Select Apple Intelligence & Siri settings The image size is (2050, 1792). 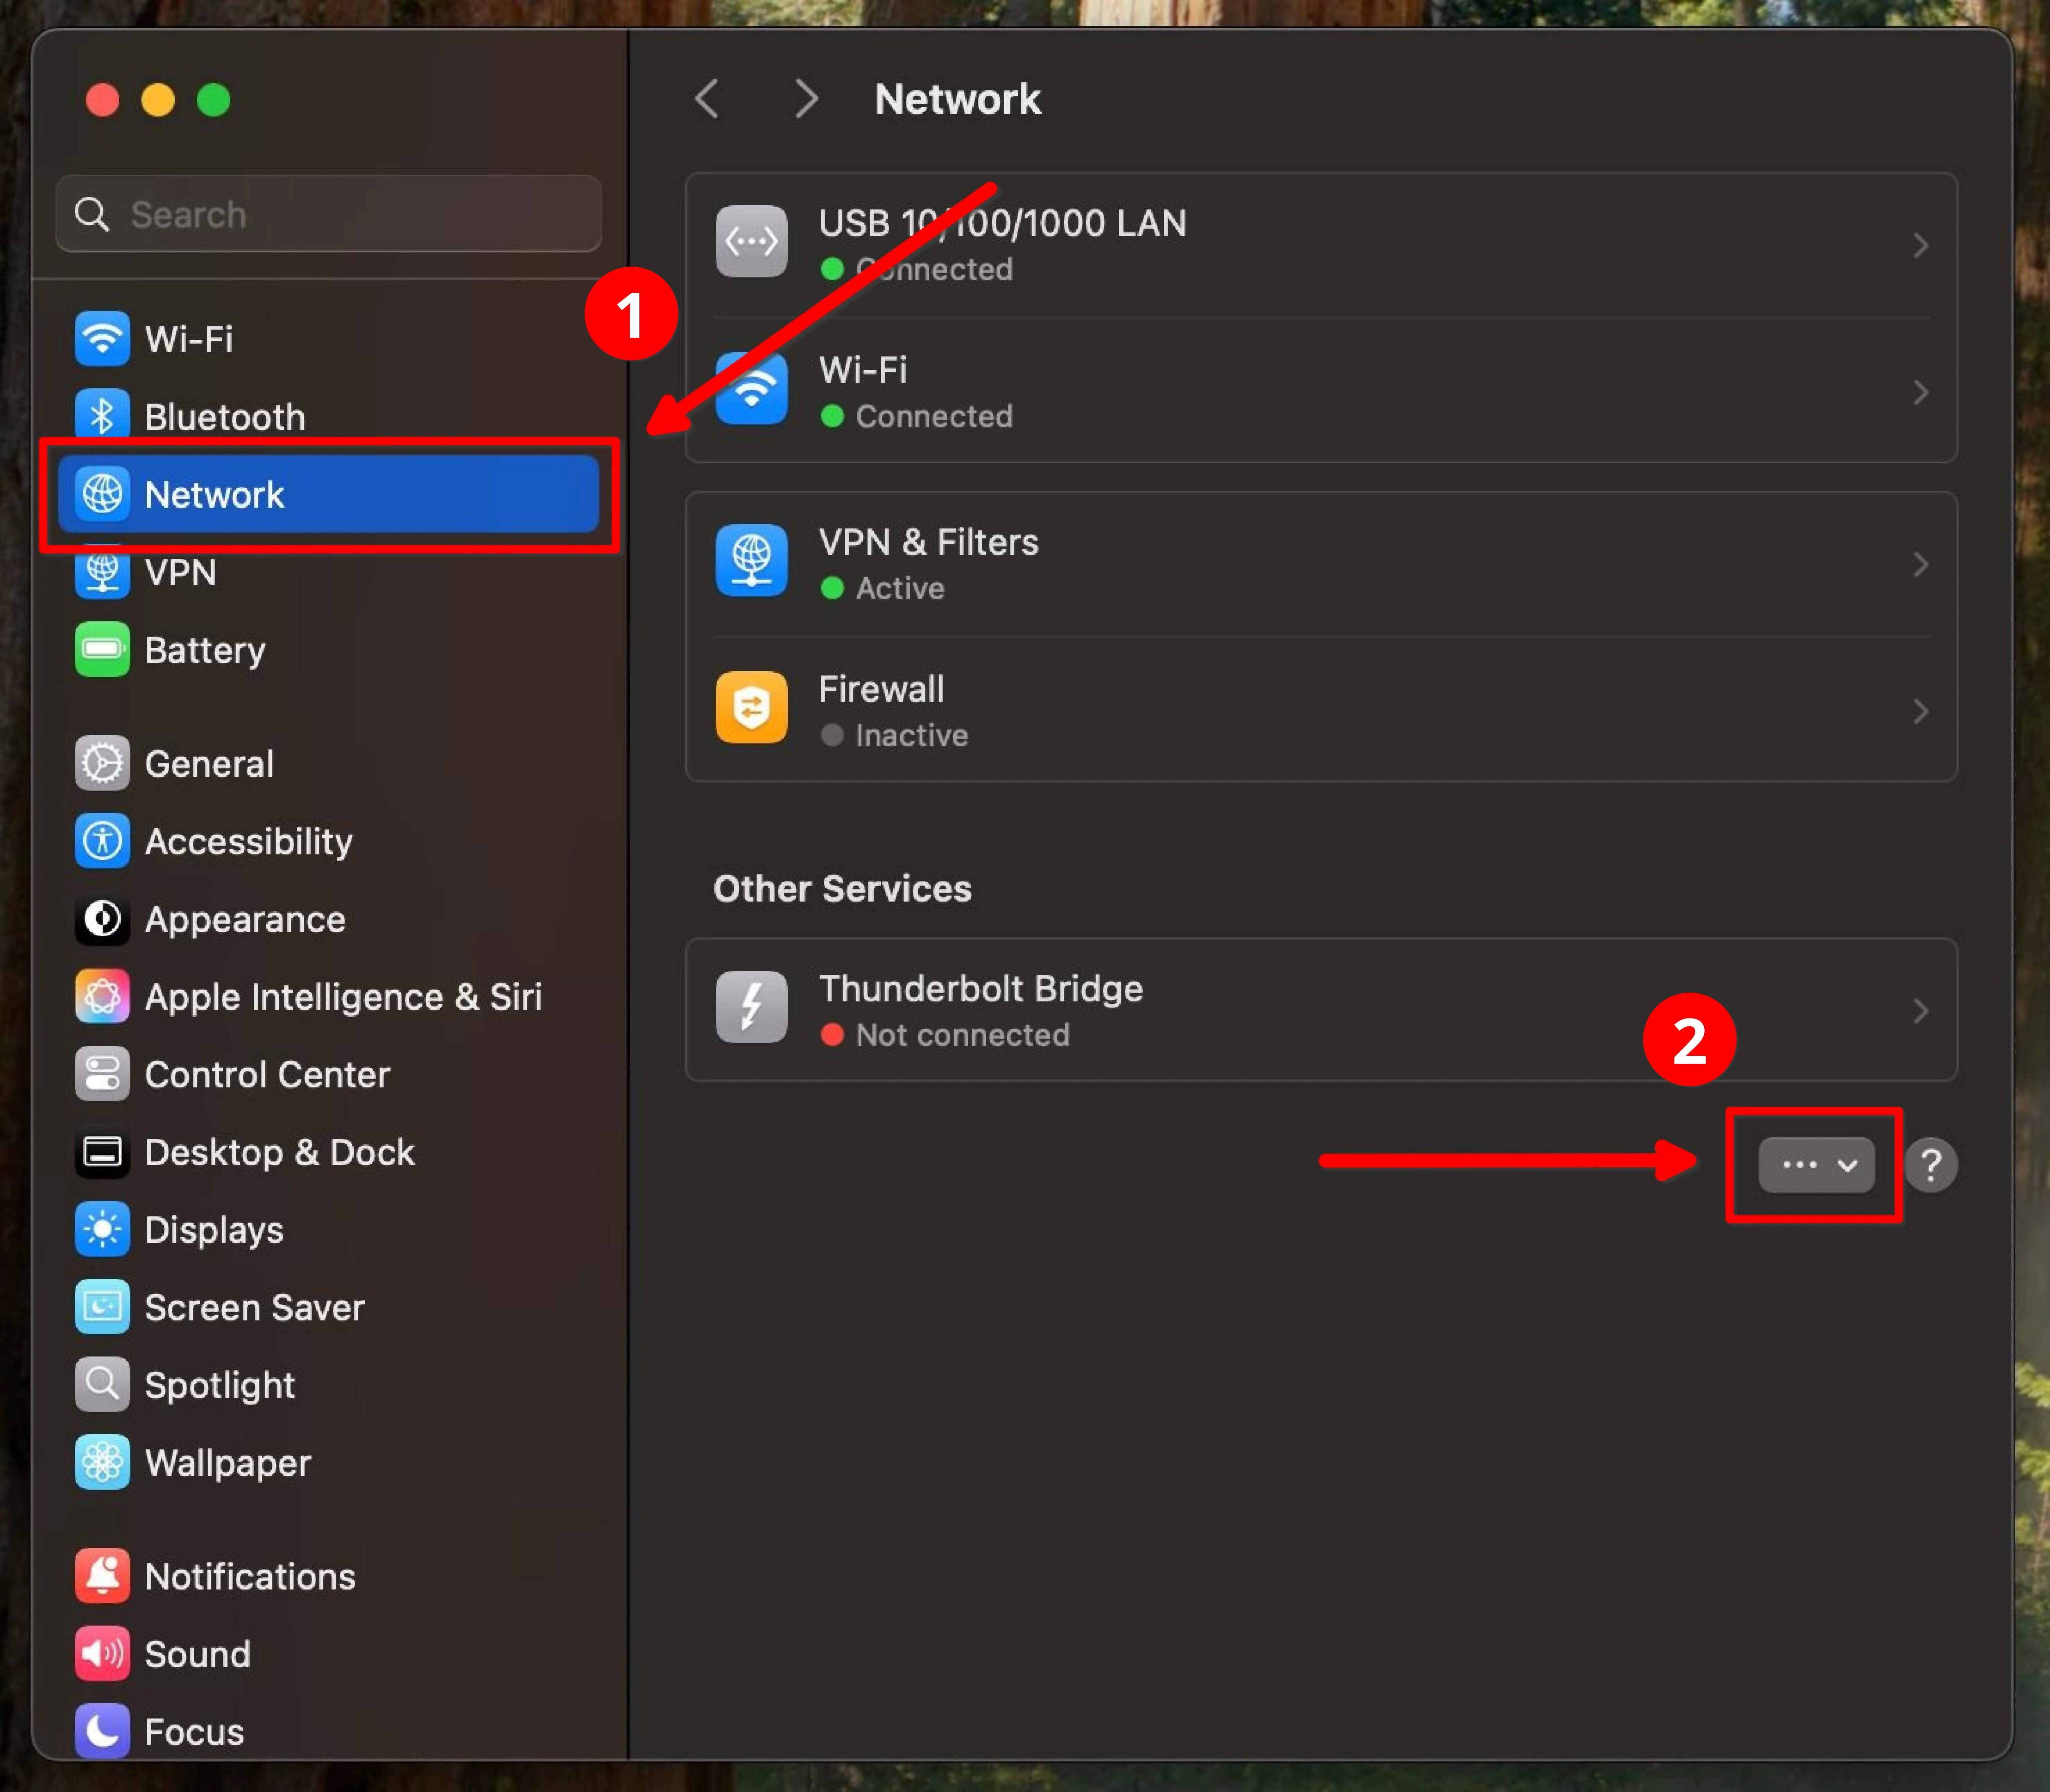pos(344,996)
